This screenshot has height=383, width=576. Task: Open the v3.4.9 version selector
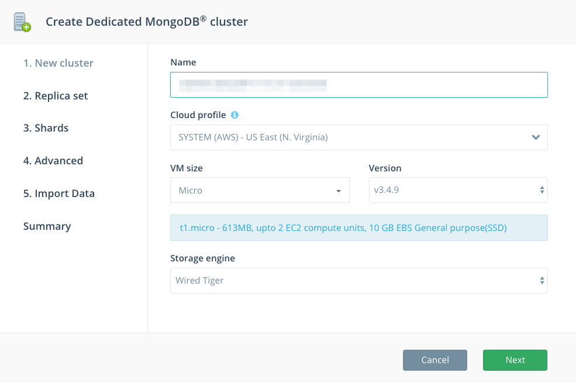pos(458,190)
